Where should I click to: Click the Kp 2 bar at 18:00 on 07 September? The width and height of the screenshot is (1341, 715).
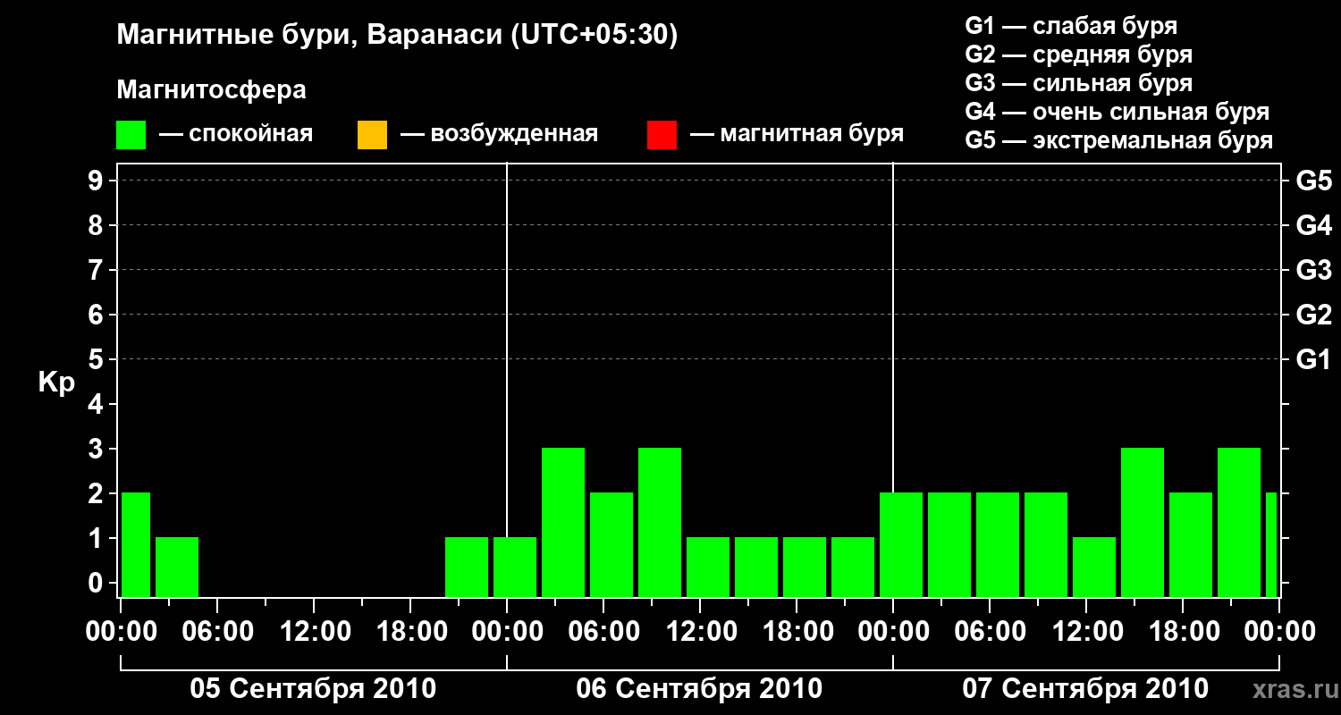point(1191,545)
